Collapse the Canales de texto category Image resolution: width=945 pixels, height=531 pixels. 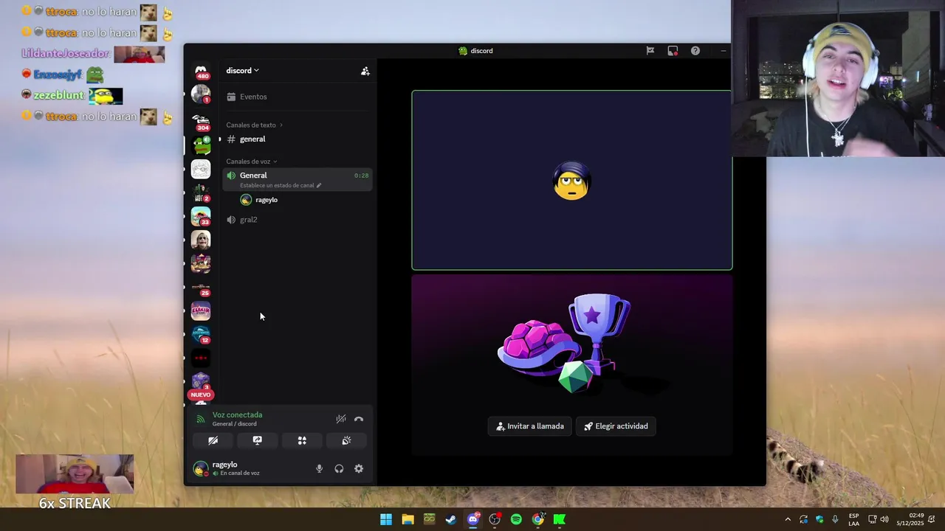click(255, 125)
